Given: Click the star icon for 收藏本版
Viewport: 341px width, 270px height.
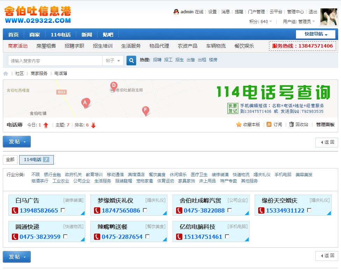Looking at the screenshot, I should point(239,124).
